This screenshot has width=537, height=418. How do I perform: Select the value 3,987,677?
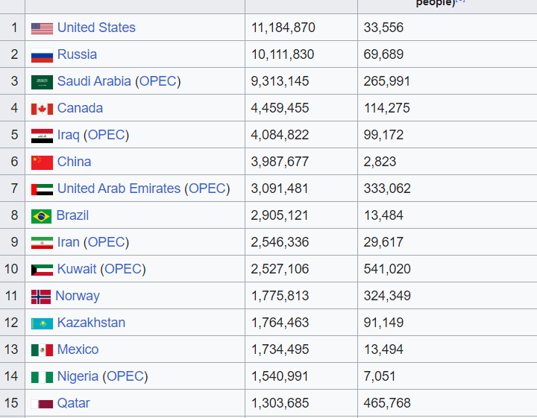[x=280, y=162]
